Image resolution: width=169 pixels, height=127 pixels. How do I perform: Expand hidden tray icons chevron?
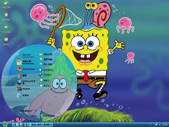coord(151,125)
